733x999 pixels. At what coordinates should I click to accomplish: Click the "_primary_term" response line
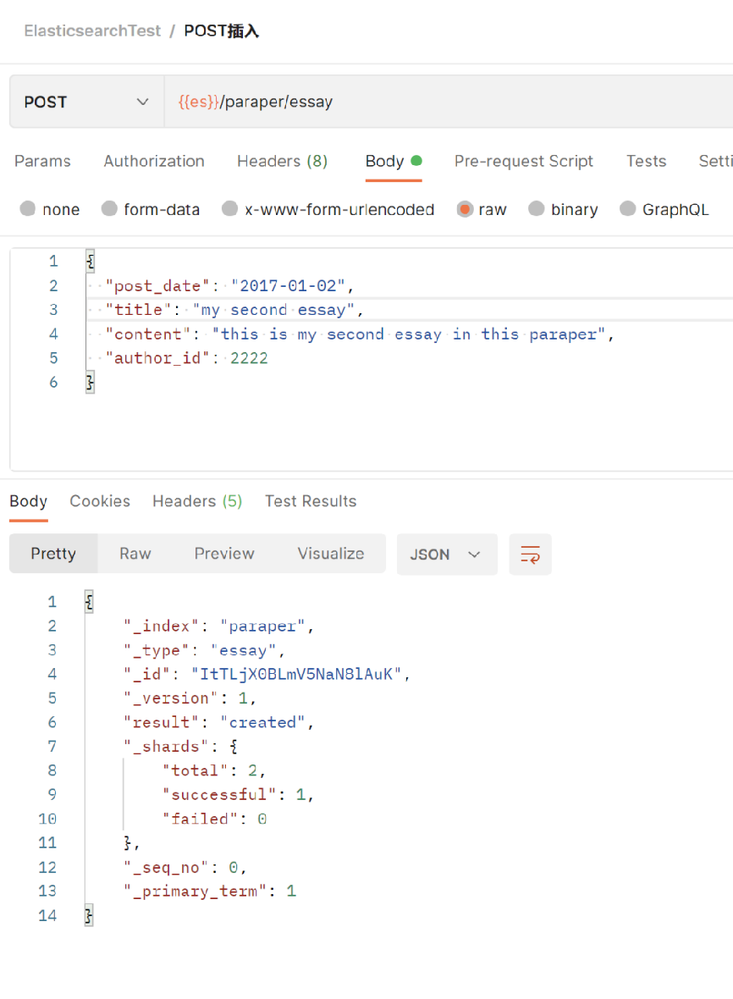(210, 891)
